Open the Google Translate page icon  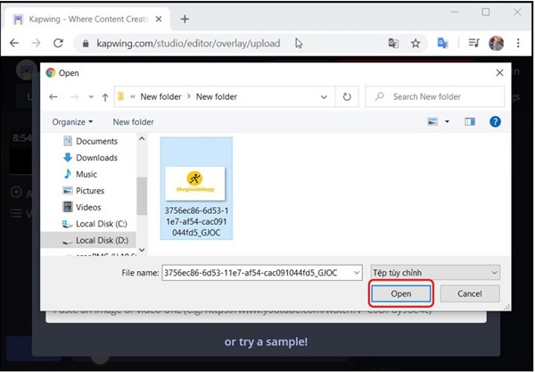point(393,43)
